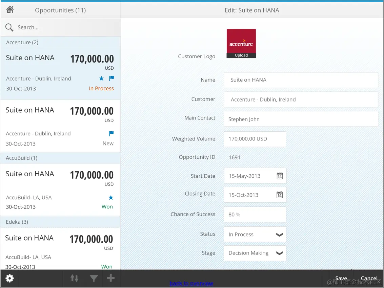Click the Opportunity ID value 1691

235,157
